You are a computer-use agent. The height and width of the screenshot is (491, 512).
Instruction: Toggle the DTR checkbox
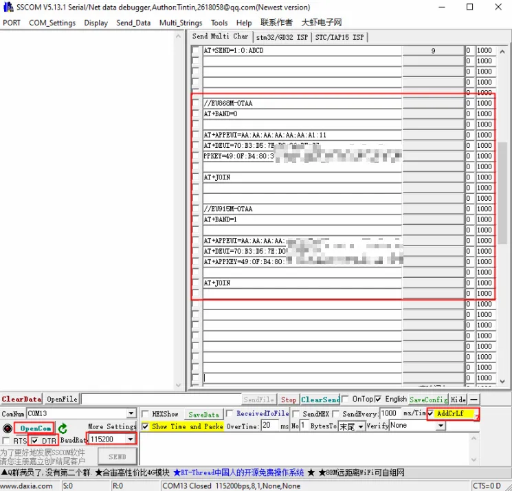(36, 441)
